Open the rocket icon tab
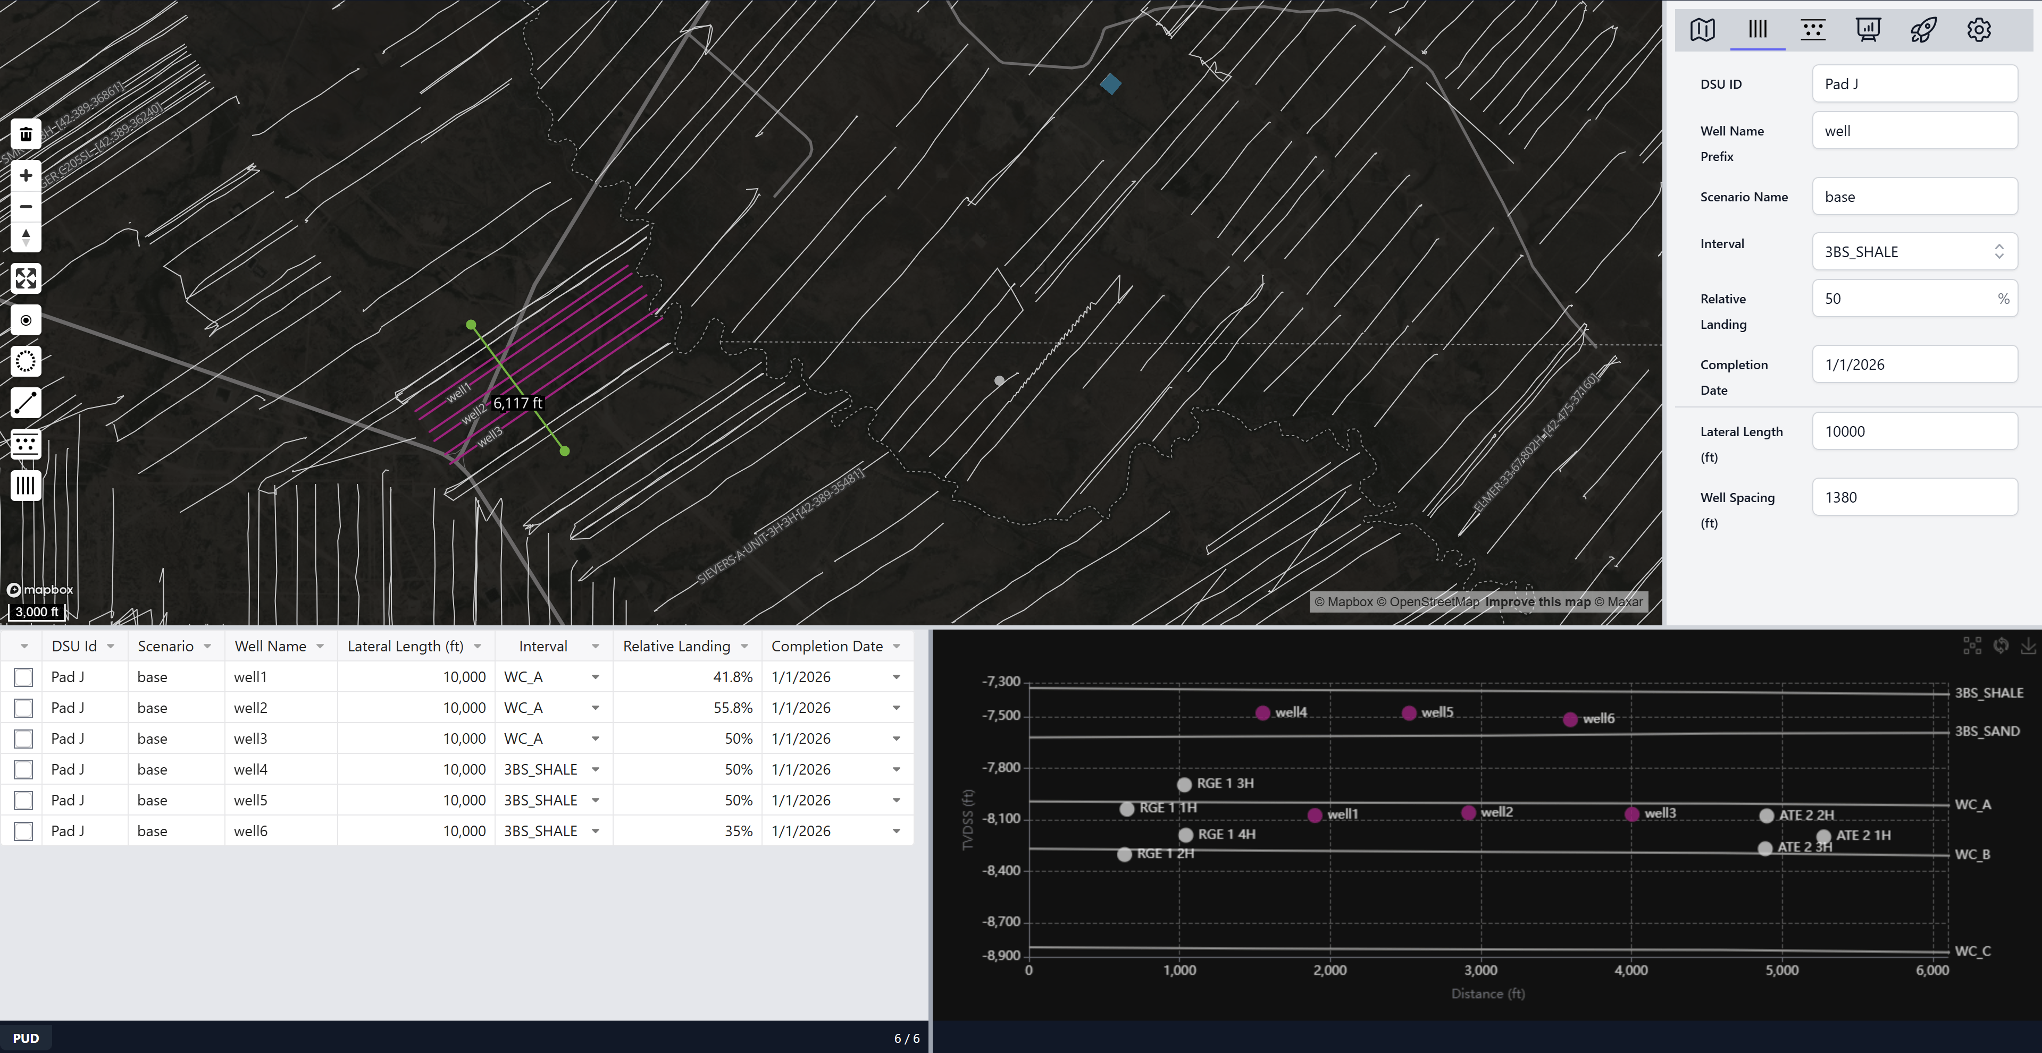2042x1053 pixels. (1923, 30)
